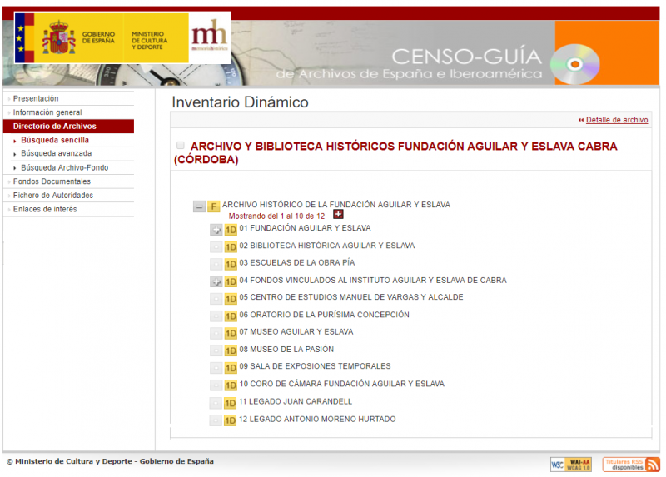Image resolution: width=666 pixels, height=477 pixels.
Task: Show more results with red plus icon
Action: click(x=338, y=215)
